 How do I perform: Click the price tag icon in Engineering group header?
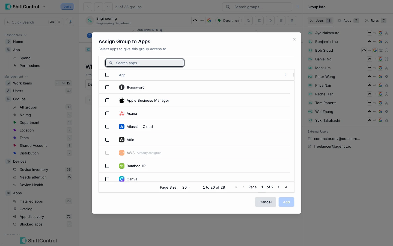(x=270, y=20)
